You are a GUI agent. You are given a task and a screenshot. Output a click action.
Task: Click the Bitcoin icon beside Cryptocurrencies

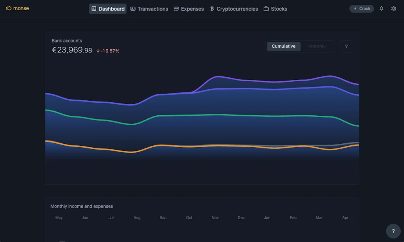pyautogui.click(x=212, y=9)
